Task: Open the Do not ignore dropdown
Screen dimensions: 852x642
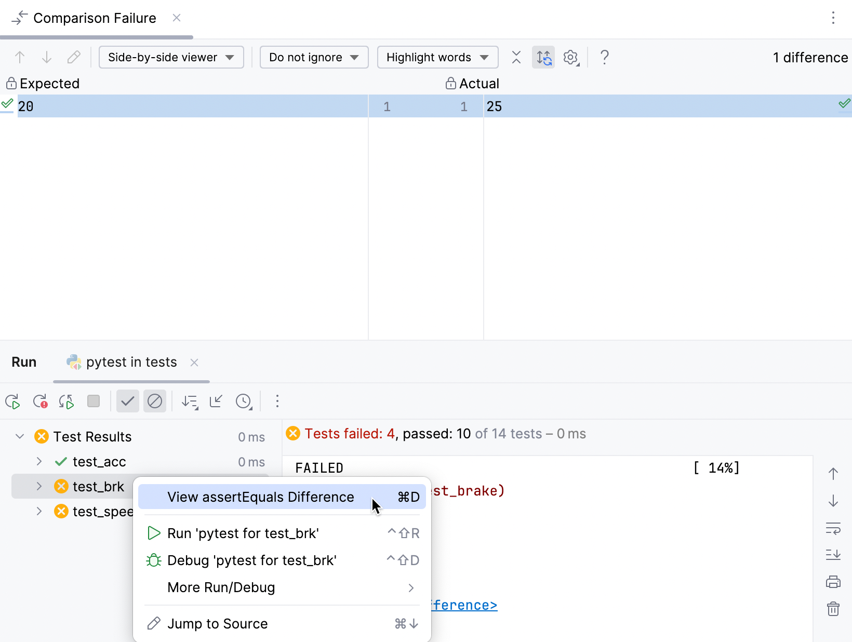Action: pyautogui.click(x=314, y=57)
